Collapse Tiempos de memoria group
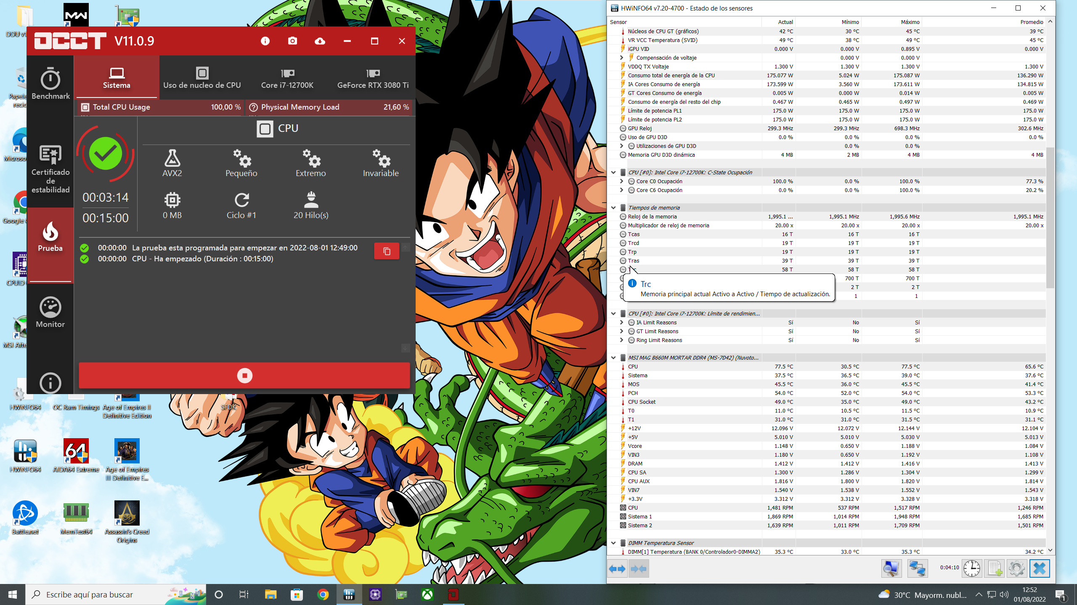This screenshot has width=1077, height=605. pyautogui.click(x=613, y=208)
